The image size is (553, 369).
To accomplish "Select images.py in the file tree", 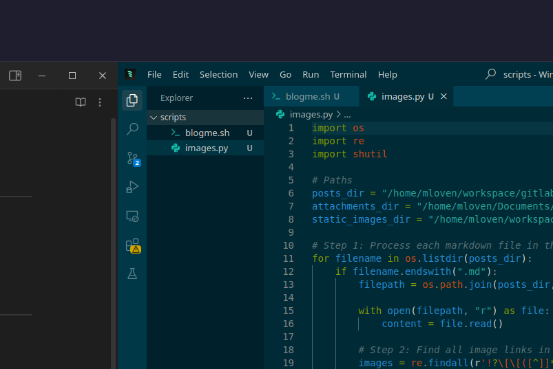I will [206, 148].
